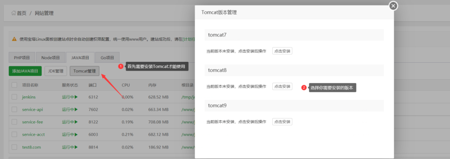Click the Tomcat版本管理 dialog title
Viewport: 450px width, 159px height.
pyautogui.click(x=219, y=12)
